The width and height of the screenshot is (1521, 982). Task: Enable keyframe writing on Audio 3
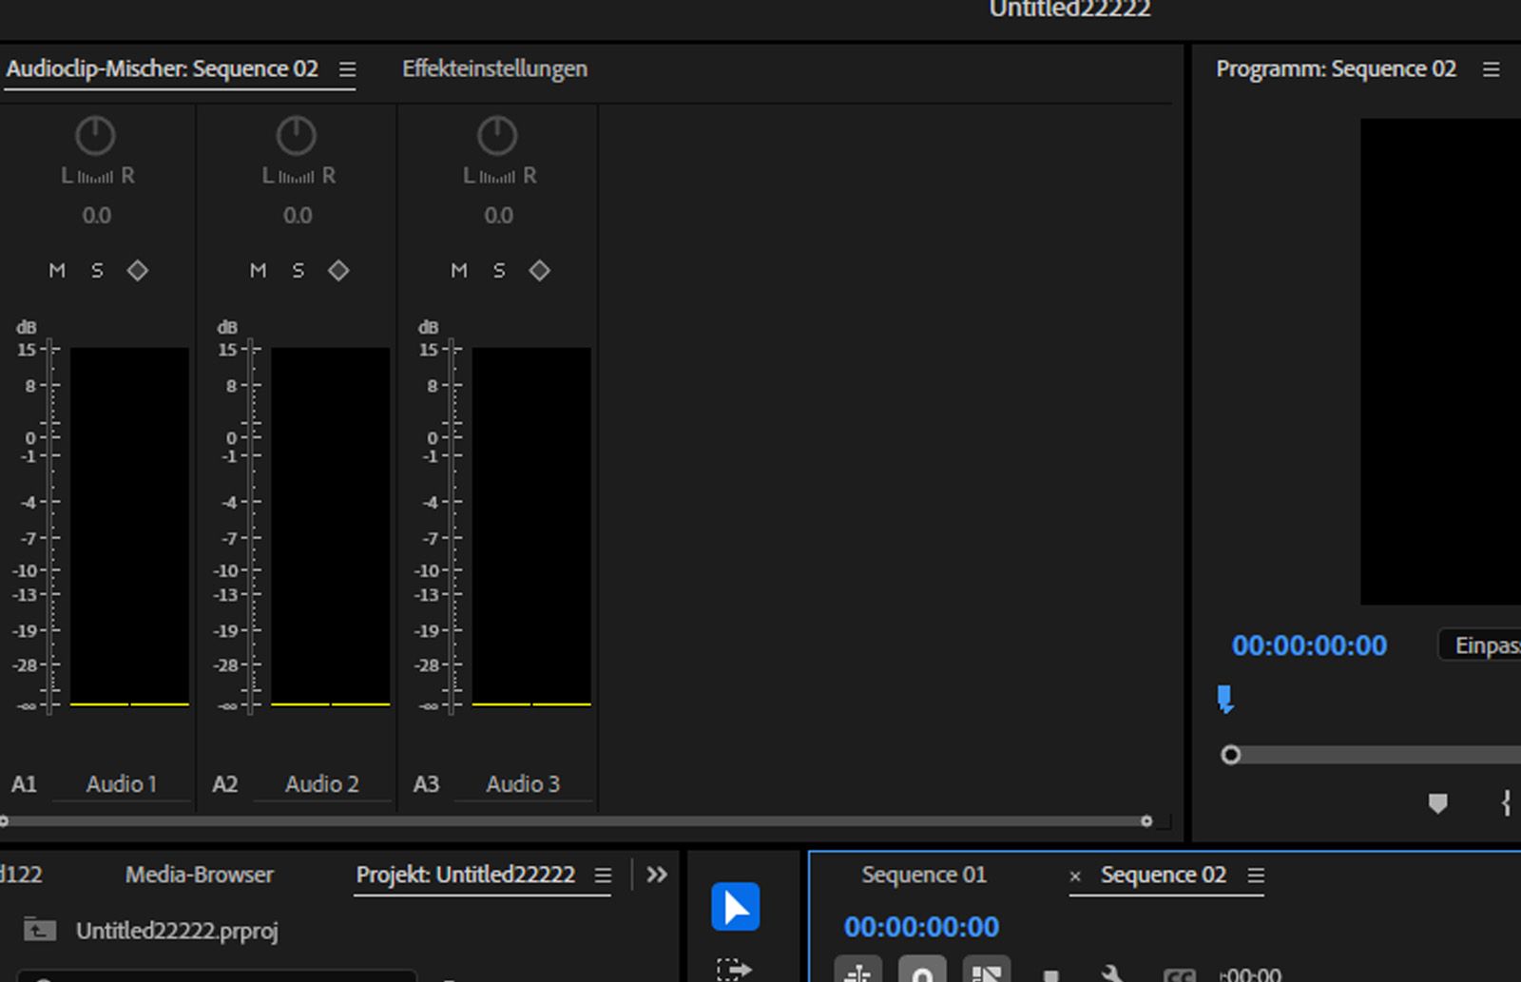(540, 270)
